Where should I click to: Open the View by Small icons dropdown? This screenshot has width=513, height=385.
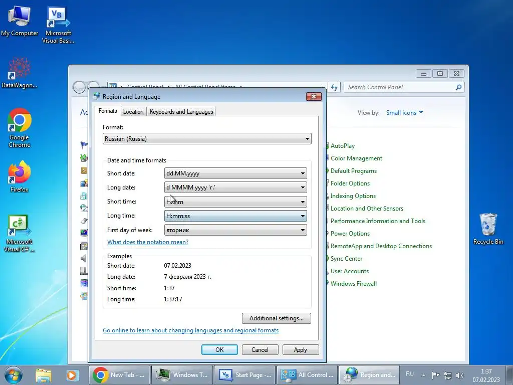[404, 113]
